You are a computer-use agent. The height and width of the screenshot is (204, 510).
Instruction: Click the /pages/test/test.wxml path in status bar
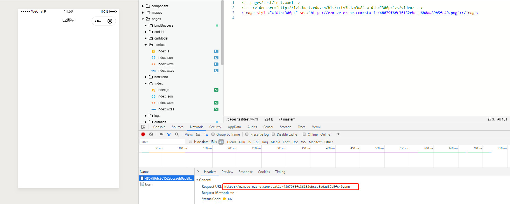coord(242,119)
